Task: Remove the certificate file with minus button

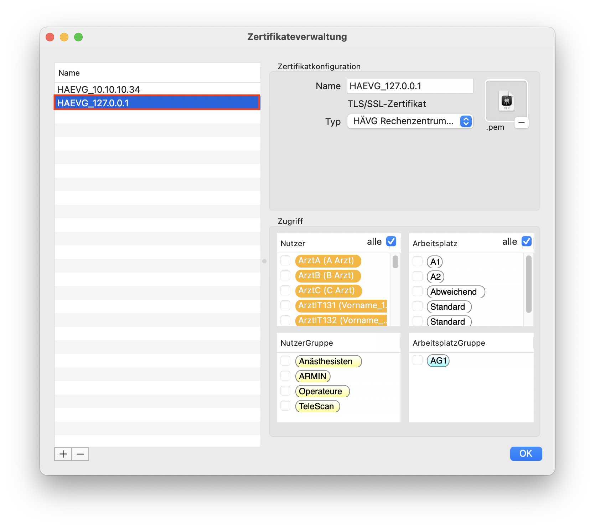Action: pyautogui.click(x=522, y=123)
